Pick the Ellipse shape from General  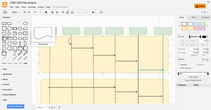(x=25, y=24)
